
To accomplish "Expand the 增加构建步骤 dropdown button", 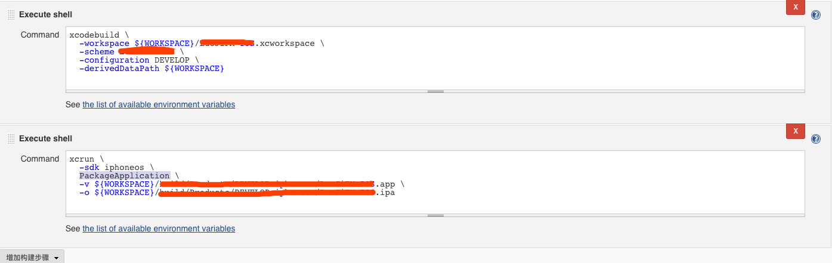I will [32, 257].
